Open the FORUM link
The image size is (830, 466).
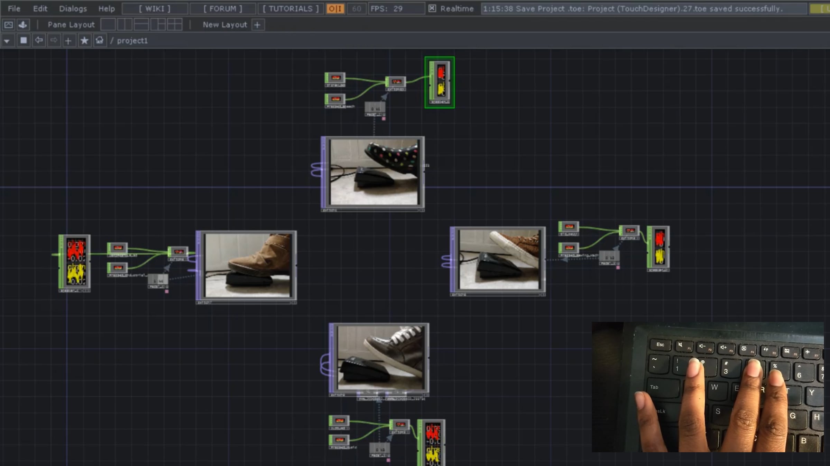tap(223, 9)
